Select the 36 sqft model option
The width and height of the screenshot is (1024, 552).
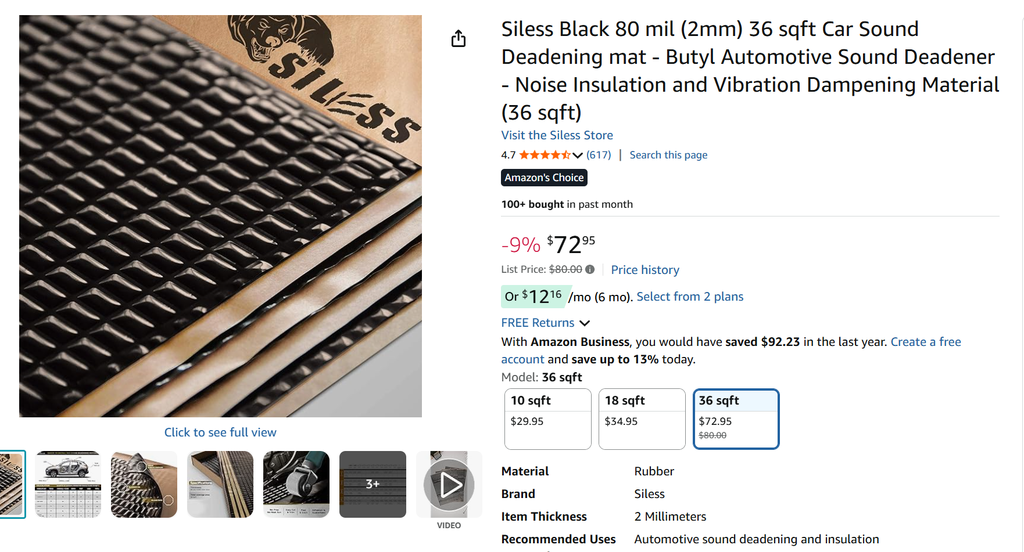[736, 418]
